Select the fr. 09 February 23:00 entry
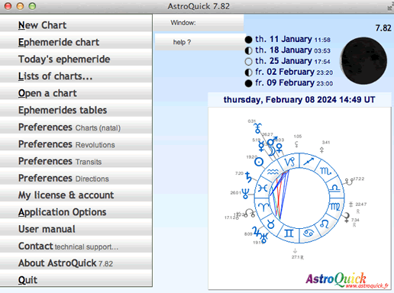Viewport: 394px width, 293px height. [294, 83]
